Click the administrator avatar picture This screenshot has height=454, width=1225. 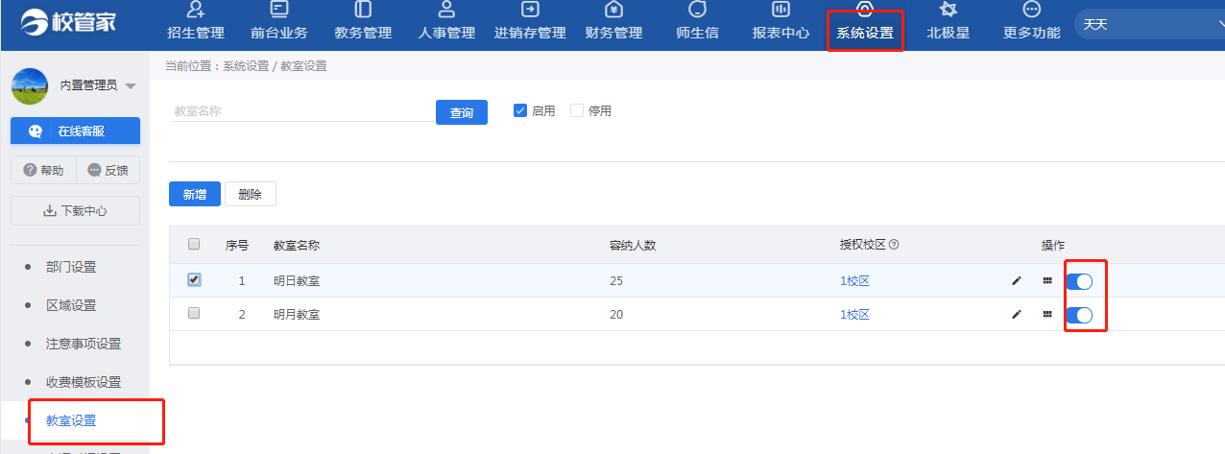coord(30,86)
